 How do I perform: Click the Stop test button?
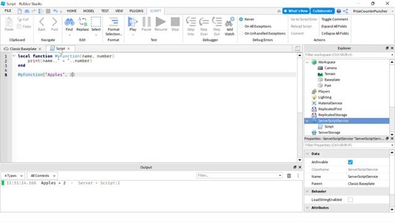coord(175,22)
